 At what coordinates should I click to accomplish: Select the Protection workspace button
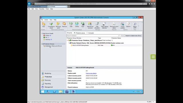click(x=53, y=77)
